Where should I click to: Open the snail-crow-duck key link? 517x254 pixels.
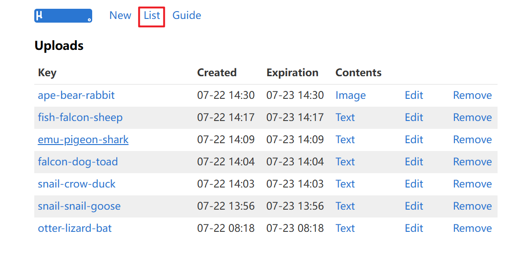coord(76,184)
